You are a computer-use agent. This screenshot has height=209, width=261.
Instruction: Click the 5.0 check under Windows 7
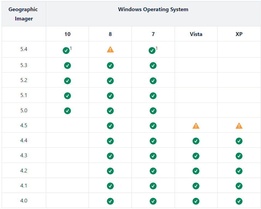tap(153, 111)
